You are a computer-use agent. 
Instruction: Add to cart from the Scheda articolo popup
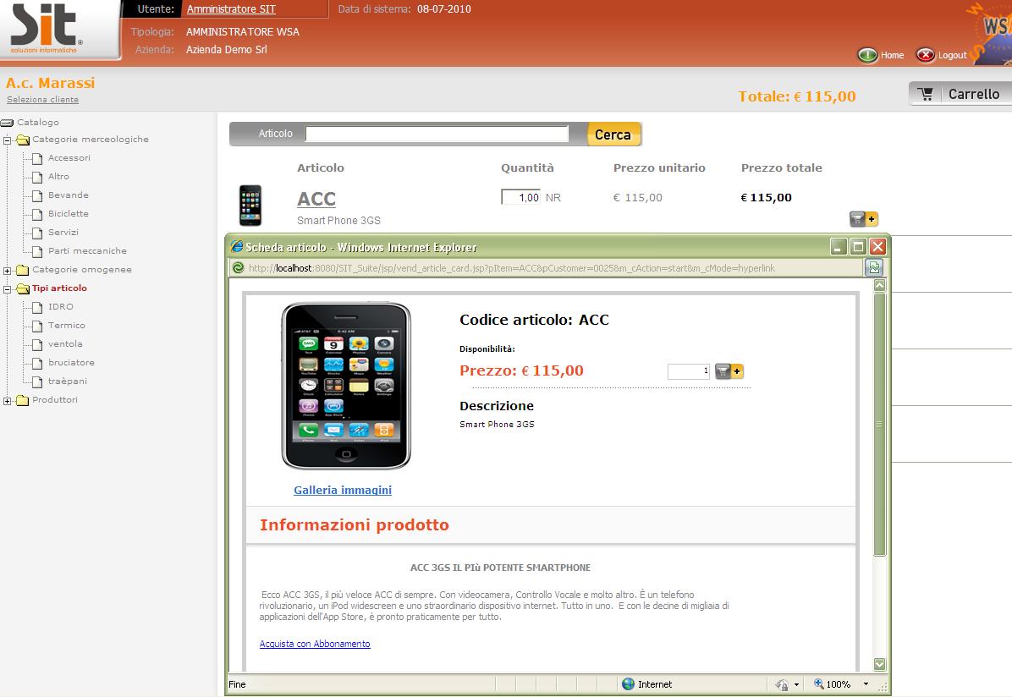[x=729, y=371]
